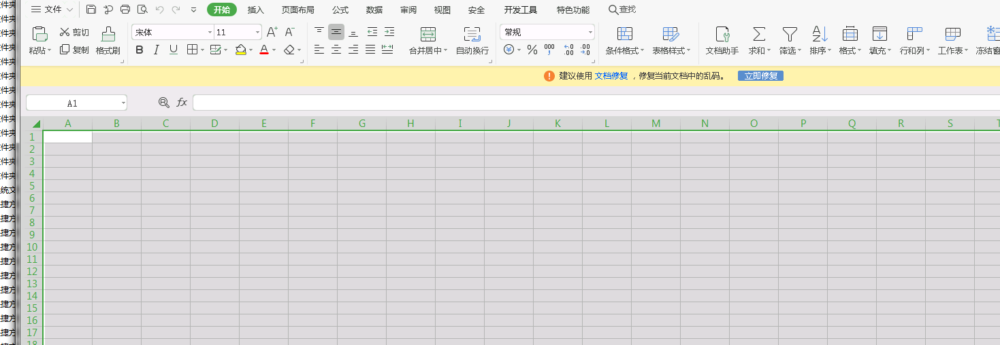
Task: Click the percent style icon
Action: point(532,50)
